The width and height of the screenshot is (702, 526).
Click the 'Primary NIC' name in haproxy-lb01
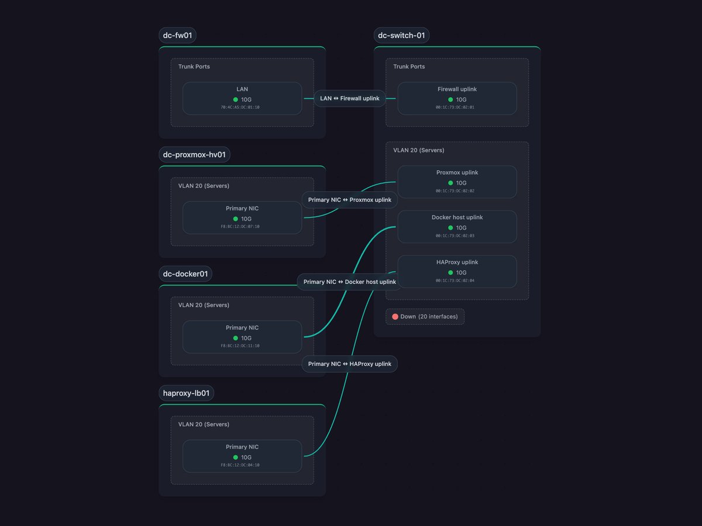tap(242, 447)
